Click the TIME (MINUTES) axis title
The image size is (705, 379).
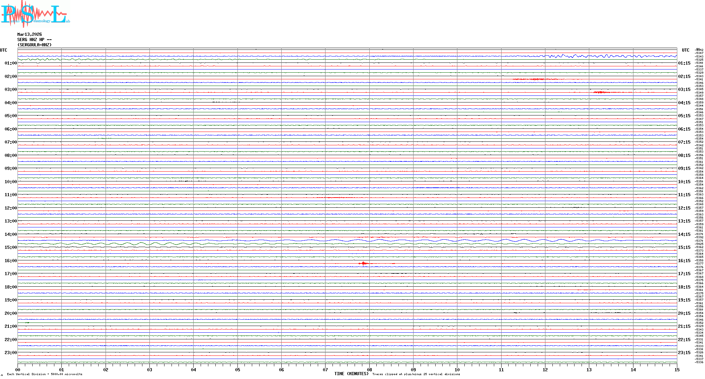(351, 374)
